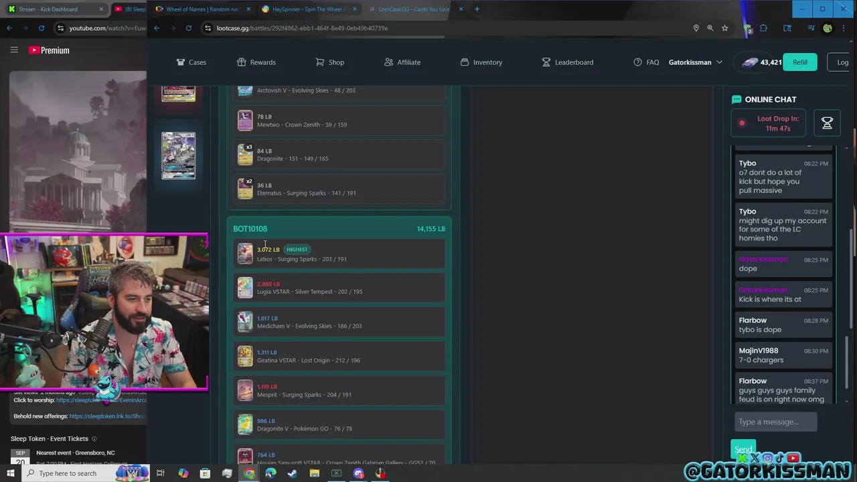Open the FAQ help page
This screenshot has height=482, width=857.
point(646,62)
